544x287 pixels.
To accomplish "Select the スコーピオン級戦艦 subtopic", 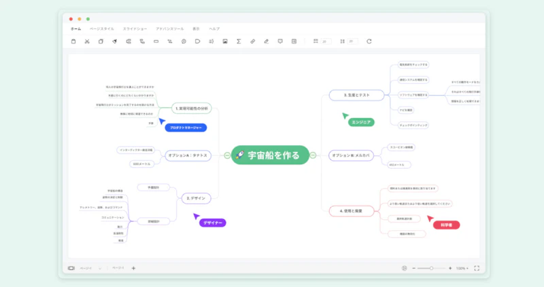I will point(401,147).
